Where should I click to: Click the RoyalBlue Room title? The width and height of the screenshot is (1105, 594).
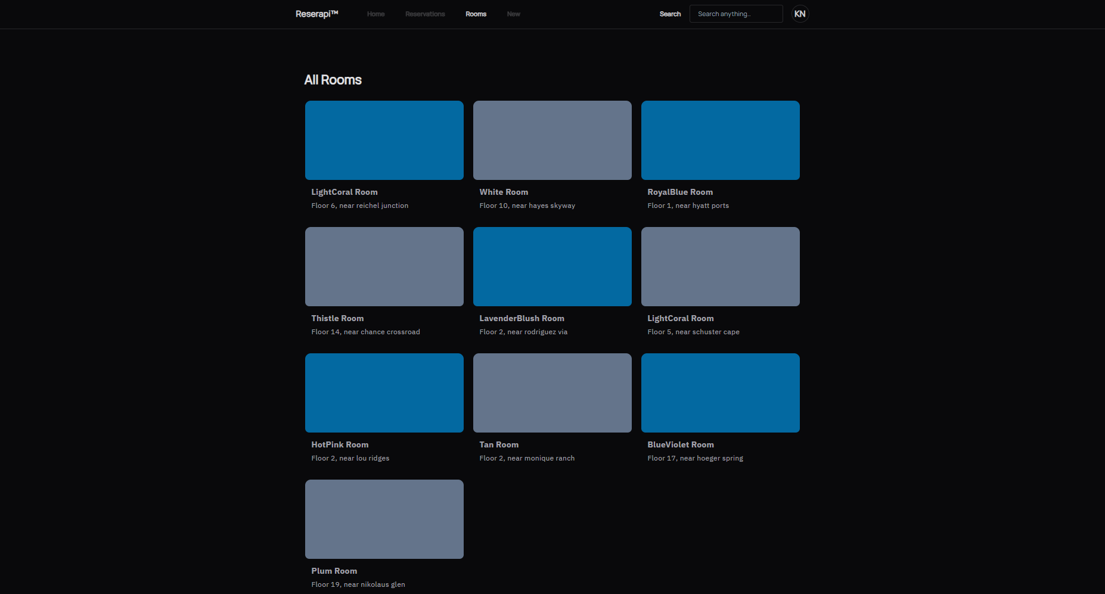(x=680, y=192)
